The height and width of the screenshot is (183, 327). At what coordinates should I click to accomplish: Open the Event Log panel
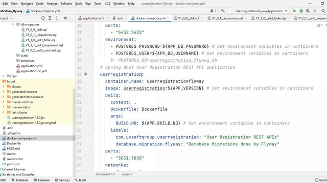pos(321,180)
